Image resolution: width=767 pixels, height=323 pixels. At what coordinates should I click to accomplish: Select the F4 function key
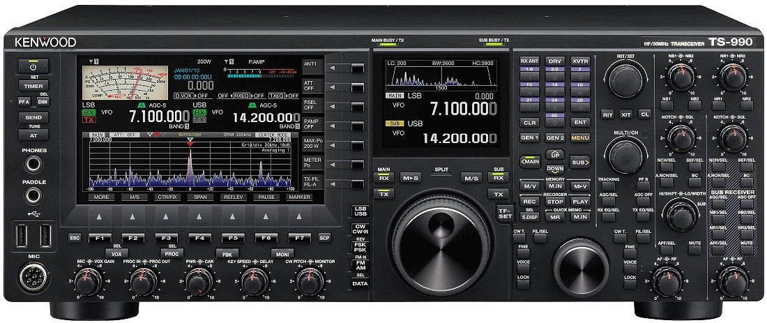199,239
